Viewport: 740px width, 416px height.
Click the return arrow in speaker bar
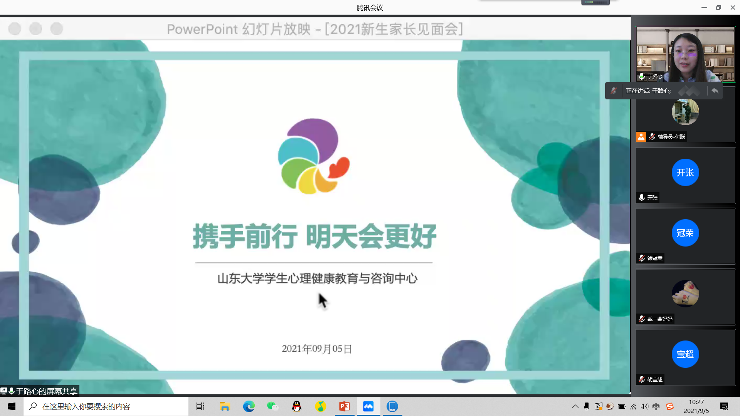click(x=715, y=91)
